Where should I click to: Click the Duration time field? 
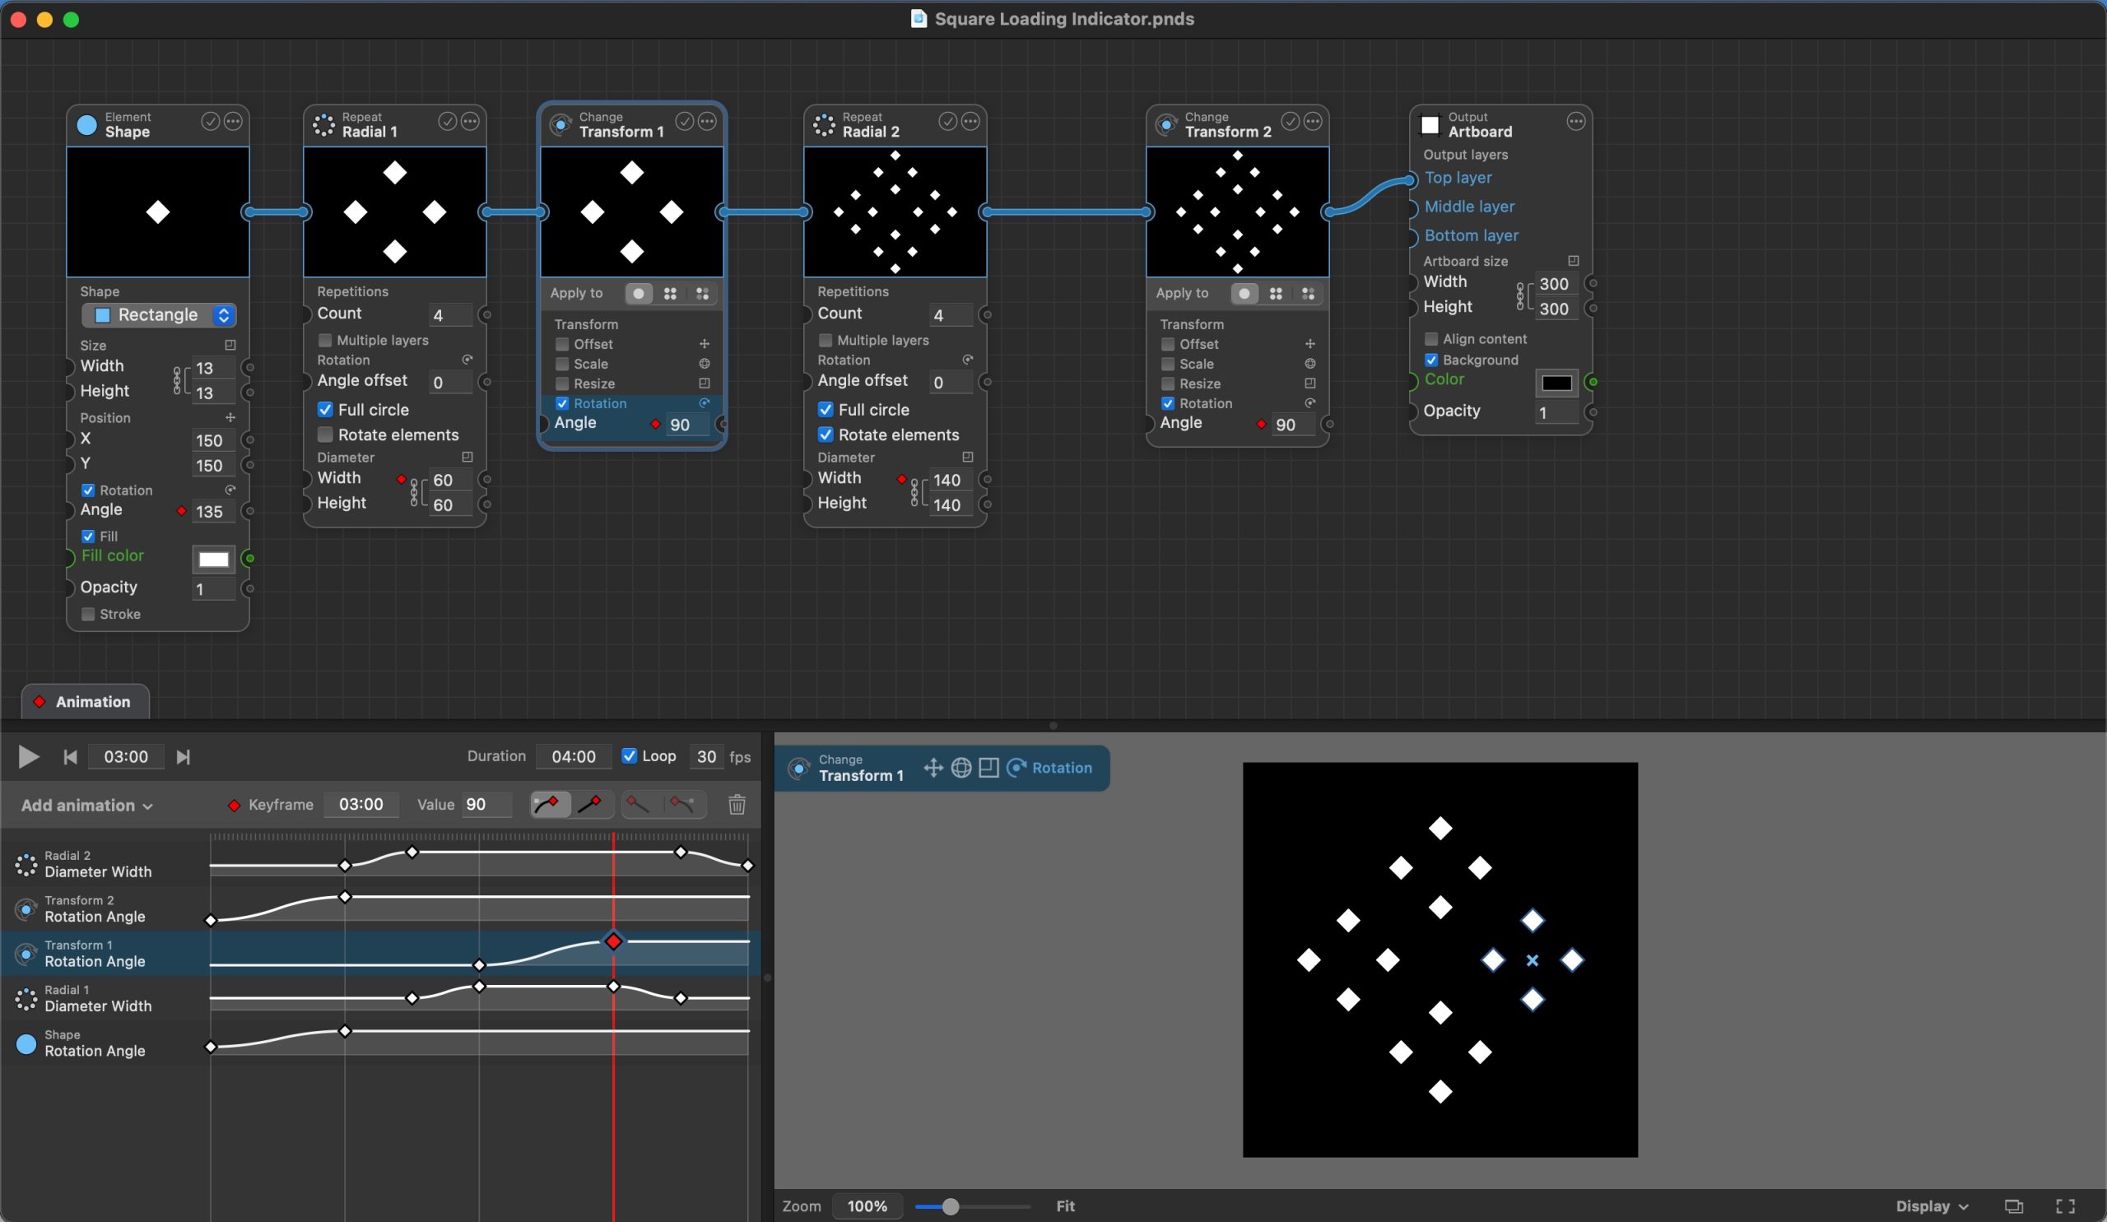pos(574,756)
